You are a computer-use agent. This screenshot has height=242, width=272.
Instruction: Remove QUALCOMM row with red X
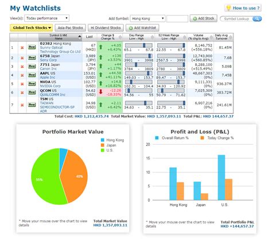click(x=22, y=93)
